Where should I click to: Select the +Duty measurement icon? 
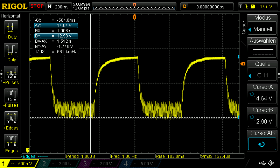coord(10,27)
